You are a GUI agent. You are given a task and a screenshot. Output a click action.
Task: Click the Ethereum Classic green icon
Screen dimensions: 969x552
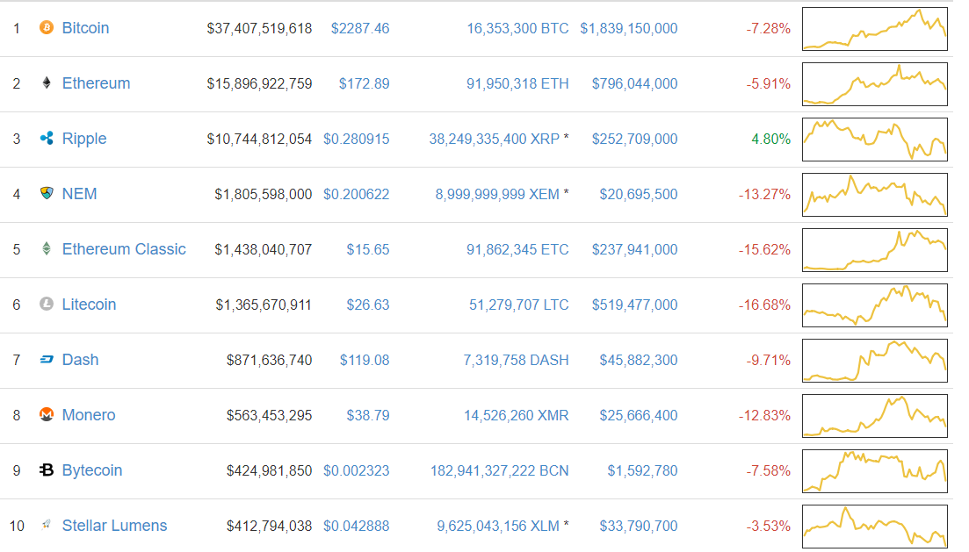47,249
